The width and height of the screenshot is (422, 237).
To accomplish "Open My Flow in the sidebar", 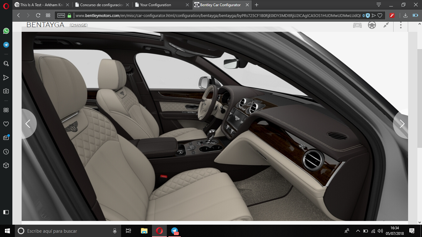I will (6, 77).
